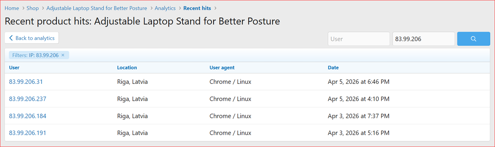Open the Recent hits breadcrumb
Image resolution: width=495 pixels, height=147 pixels.
(197, 8)
